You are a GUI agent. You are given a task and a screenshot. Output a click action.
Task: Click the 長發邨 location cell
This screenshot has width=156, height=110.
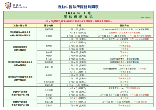coord(49,36)
